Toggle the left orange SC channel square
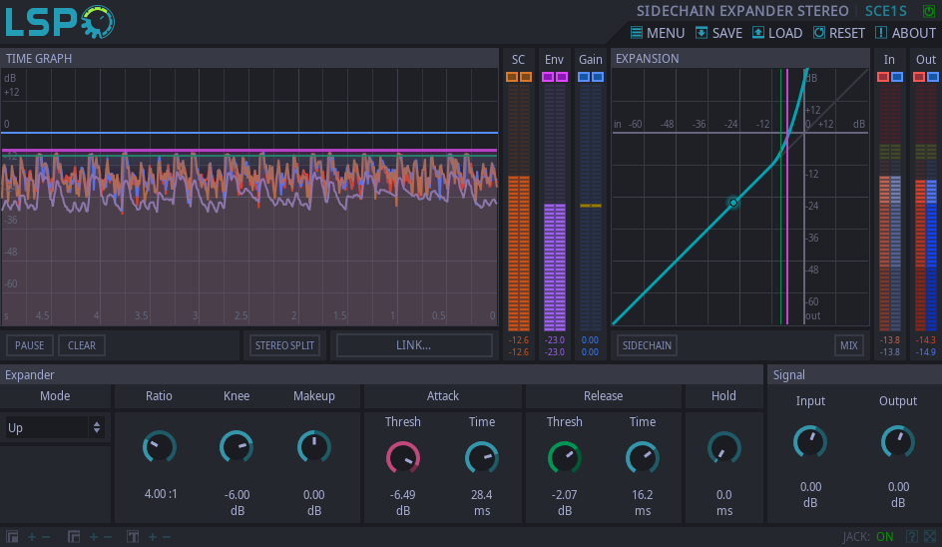This screenshot has width=942, height=547. pyautogui.click(x=512, y=77)
